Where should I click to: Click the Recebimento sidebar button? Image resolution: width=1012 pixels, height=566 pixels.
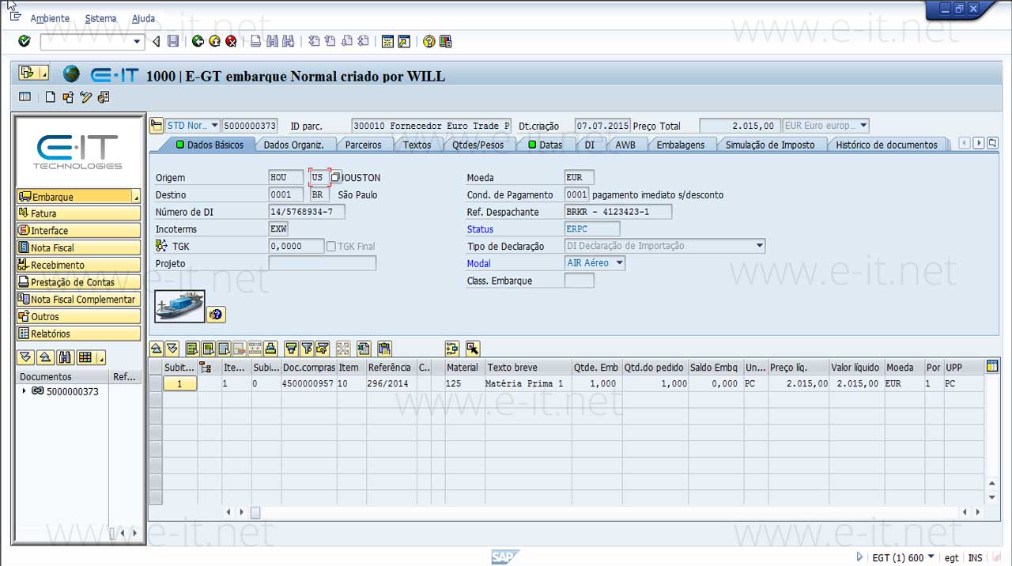(78, 265)
